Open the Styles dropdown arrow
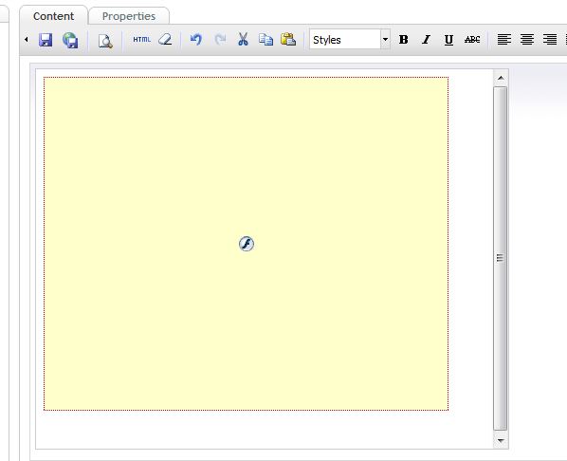The height and width of the screenshot is (461, 567). click(x=386, y=39)
